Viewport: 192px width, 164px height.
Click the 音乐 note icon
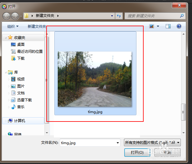point(13,107)
